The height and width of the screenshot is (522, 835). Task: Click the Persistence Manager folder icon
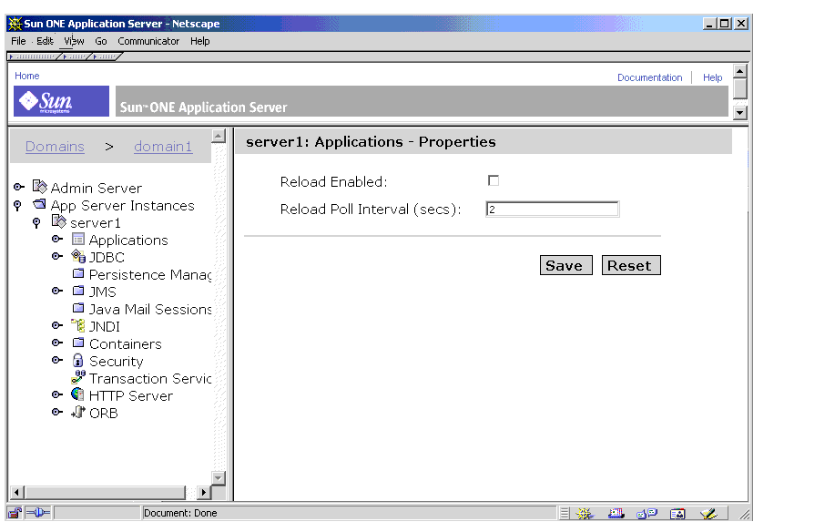(78, 273)
